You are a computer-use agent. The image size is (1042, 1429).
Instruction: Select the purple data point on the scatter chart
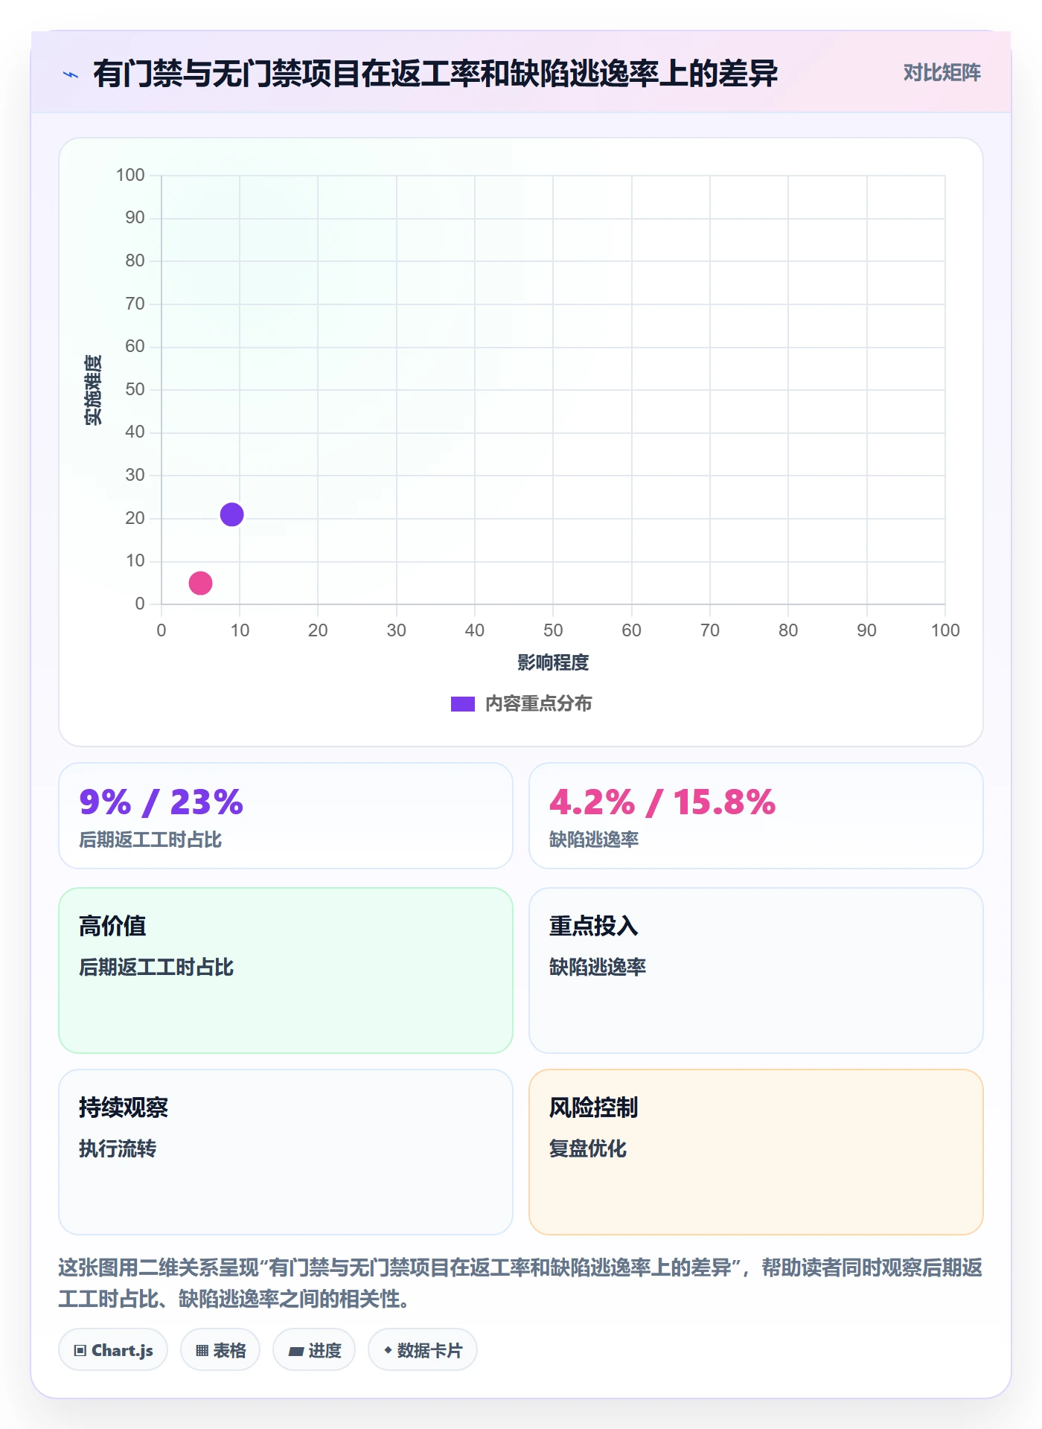231,514
